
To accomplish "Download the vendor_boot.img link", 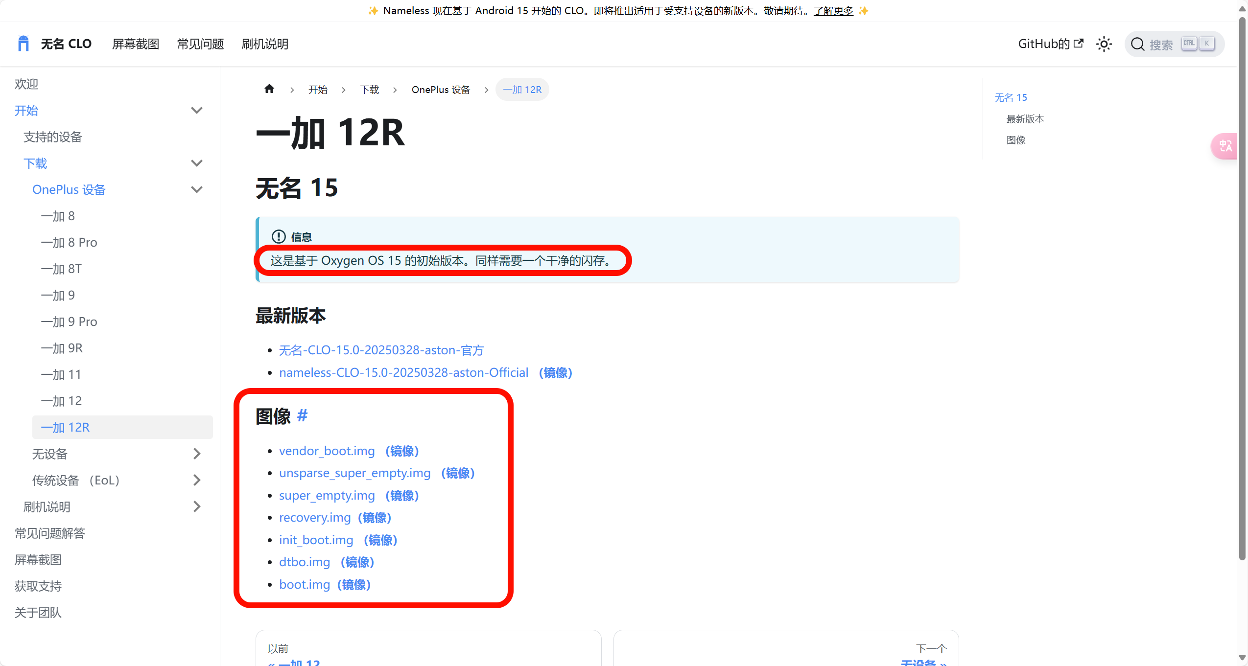I will pyautogui.click(x=327, y=451).
